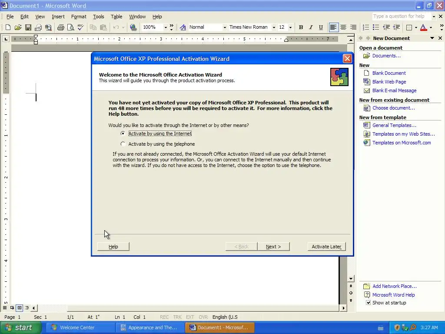Click the Decrease Indent icon
This screenshot has width=445, height=334.
click(386, 27)
